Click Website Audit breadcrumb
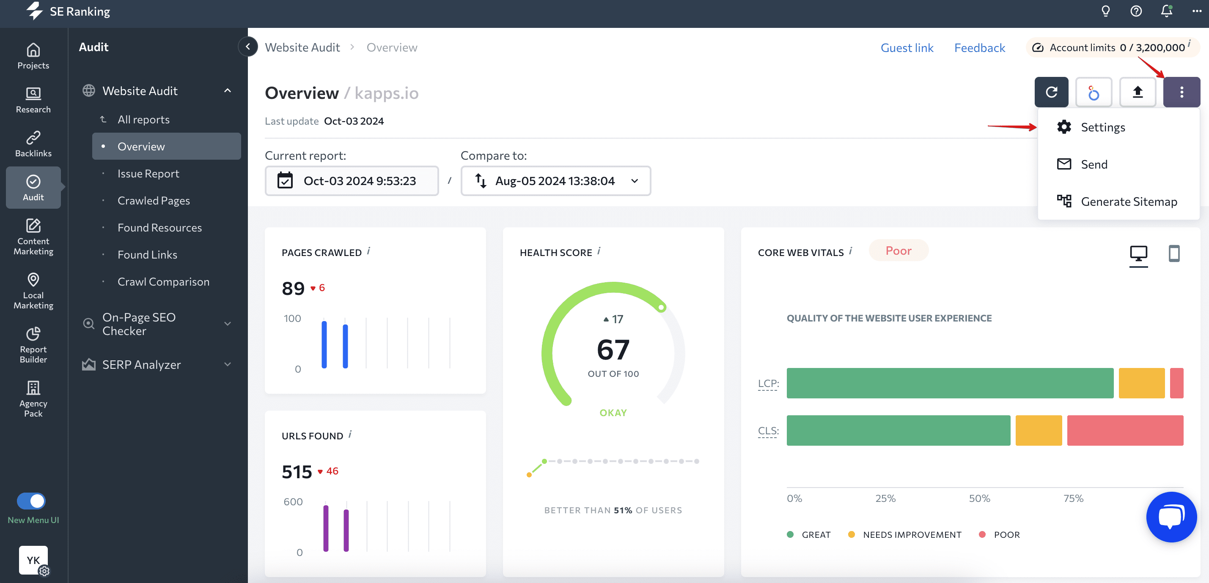The width and height of the screenshot is (1209, 583). point(302,47)
